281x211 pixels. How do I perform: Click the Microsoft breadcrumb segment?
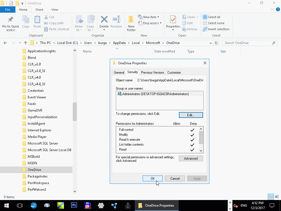153,43
